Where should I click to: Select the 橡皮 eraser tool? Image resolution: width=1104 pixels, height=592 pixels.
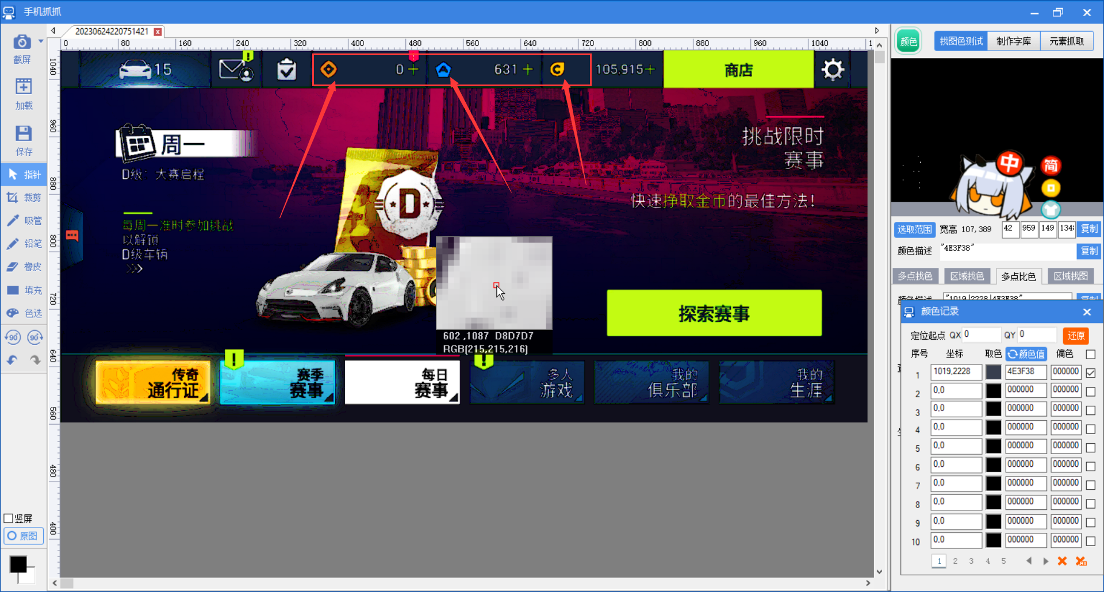(24, 267)
